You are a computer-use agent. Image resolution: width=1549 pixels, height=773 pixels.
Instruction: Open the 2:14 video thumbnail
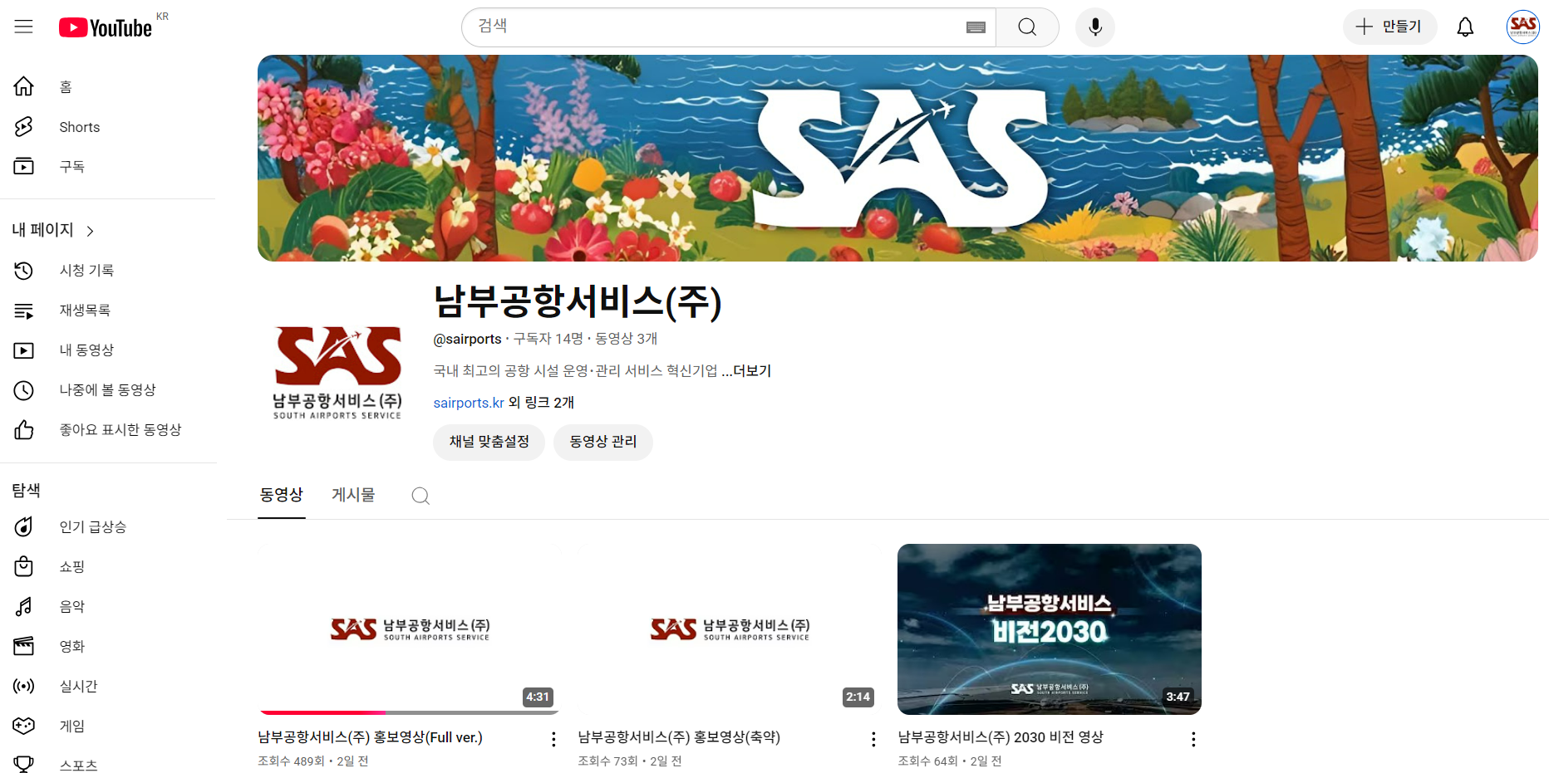729,629
